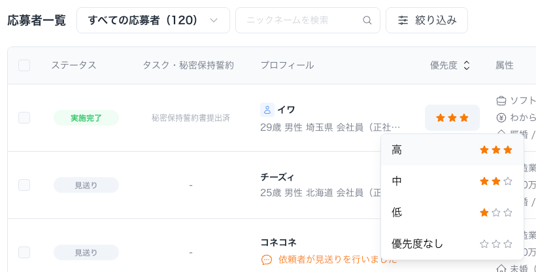Select 中 priority option
The height and width of the screenshot is (272, 536).
(452, 181)
